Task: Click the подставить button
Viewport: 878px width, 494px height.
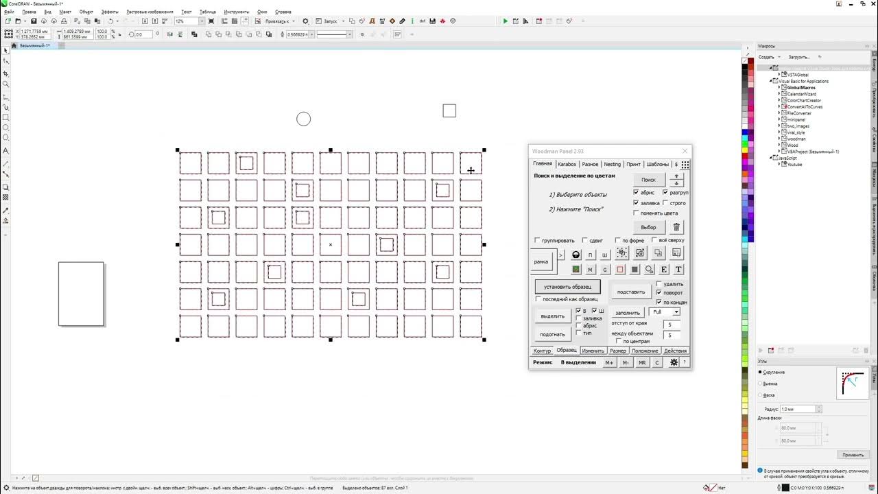Action: coord(631,292)
